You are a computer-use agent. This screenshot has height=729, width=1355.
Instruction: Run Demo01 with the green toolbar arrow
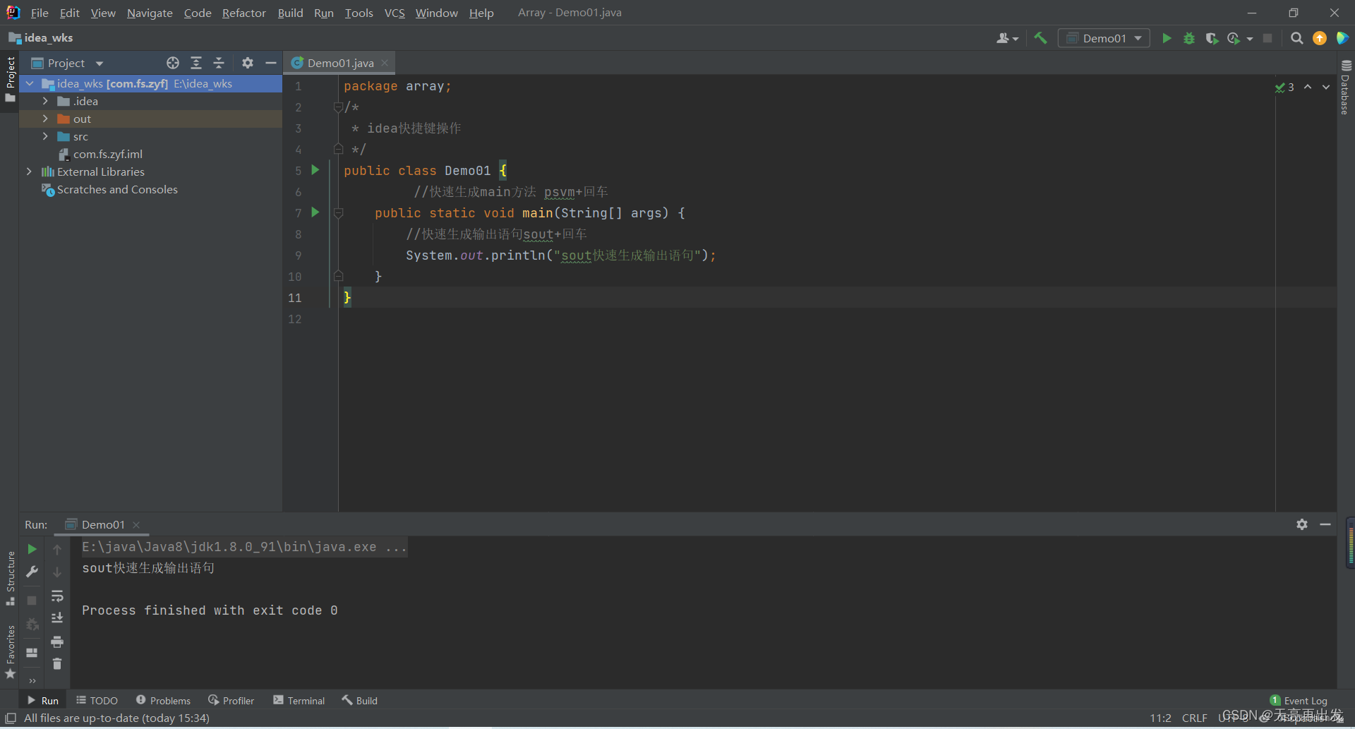point(1167,38)
